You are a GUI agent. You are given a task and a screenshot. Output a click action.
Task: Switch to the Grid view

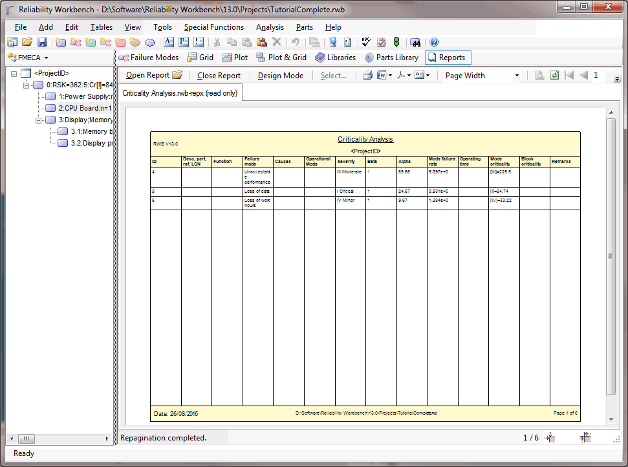201,57
